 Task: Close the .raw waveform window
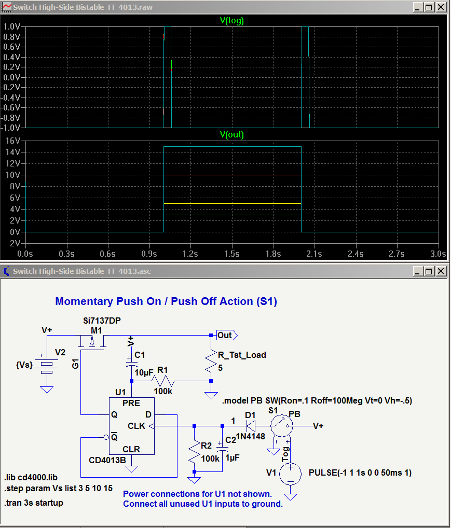441,7
